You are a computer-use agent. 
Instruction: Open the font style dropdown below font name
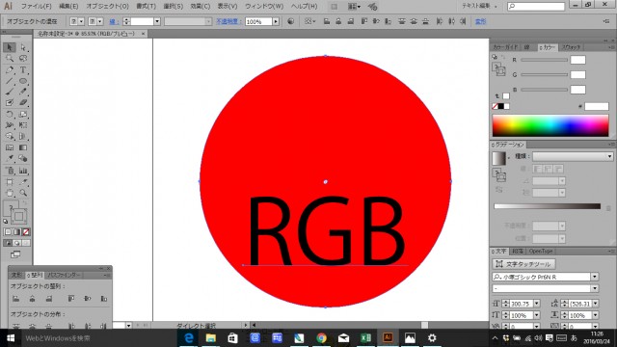595,288
